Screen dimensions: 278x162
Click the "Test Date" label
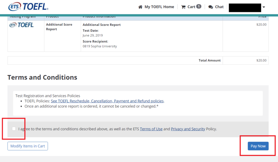(x=91, y=31)
